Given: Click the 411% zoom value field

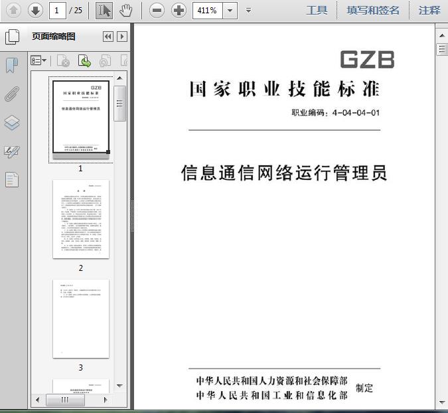Looking at the screenshot, I should (208, 11).
